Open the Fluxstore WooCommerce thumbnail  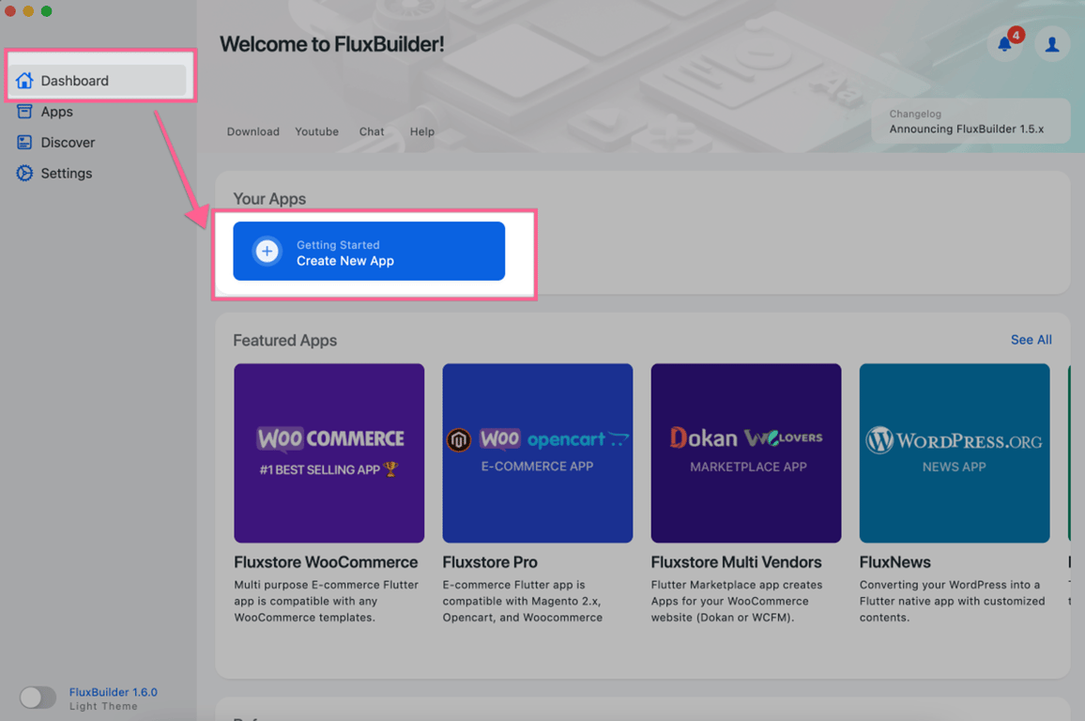pos(329,453)
